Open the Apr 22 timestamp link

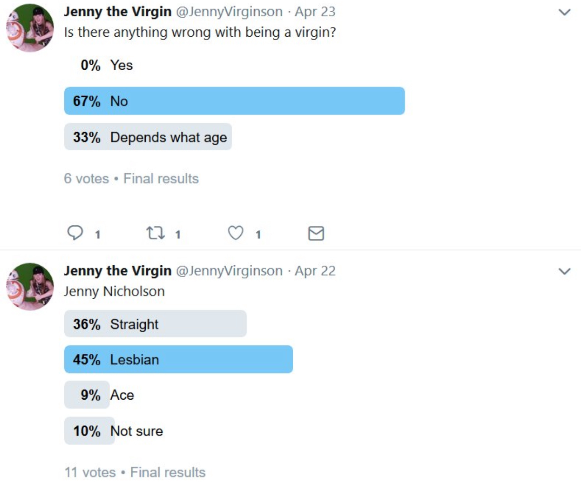[315, 271]
